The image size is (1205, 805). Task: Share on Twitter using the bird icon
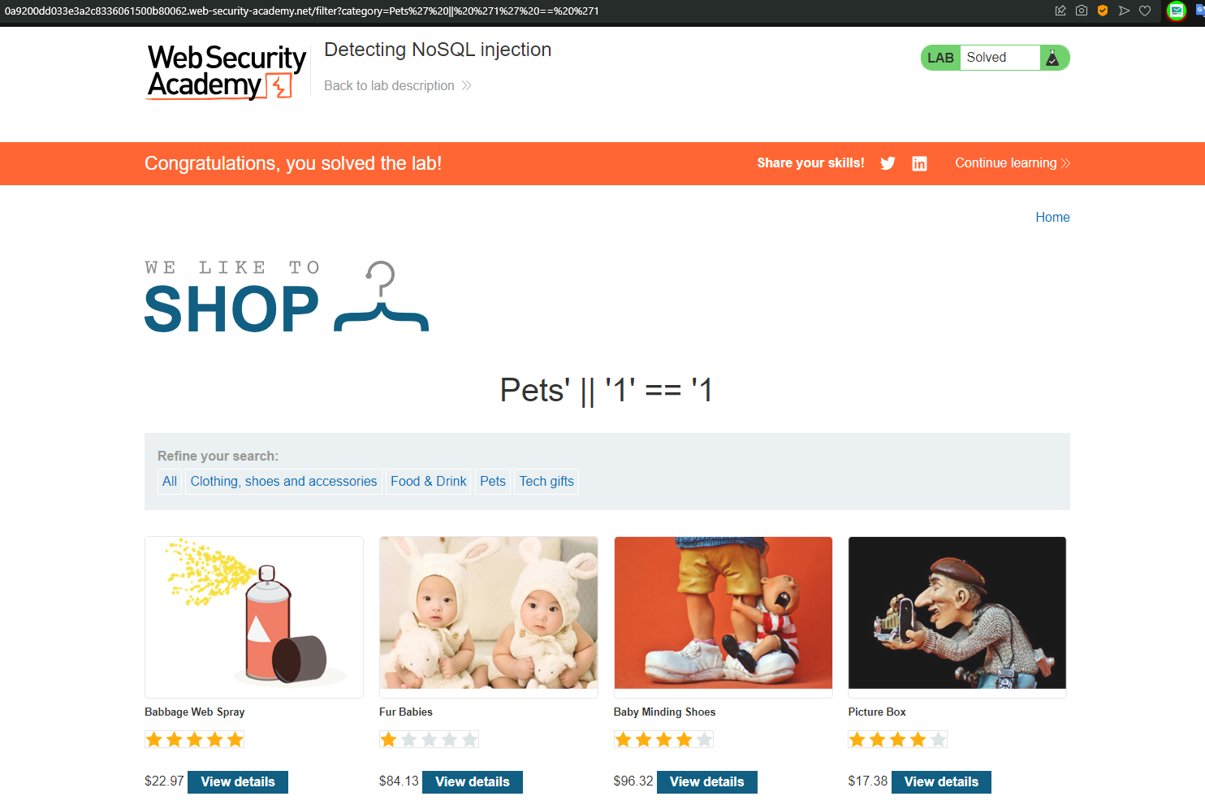pyautogui.click(x=888, y=163)
